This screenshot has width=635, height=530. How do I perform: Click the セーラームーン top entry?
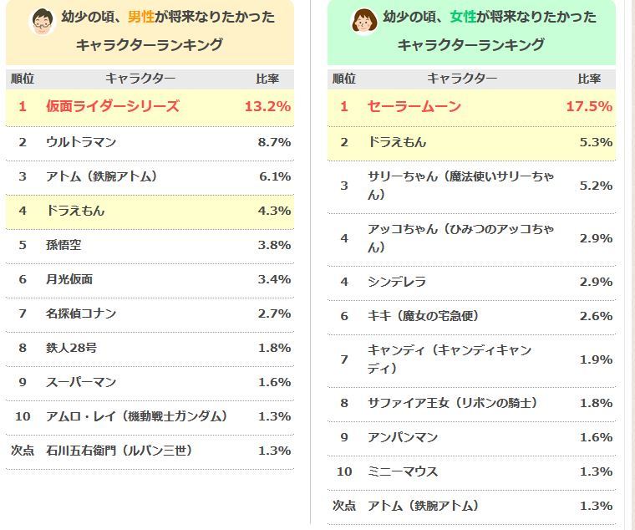click(414, 107)
